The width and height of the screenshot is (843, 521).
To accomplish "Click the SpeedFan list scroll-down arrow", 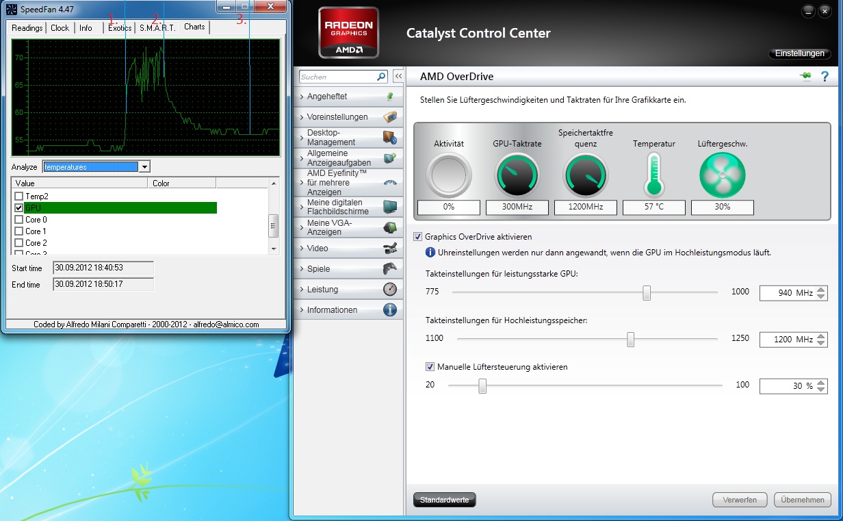I will point(274,250).
